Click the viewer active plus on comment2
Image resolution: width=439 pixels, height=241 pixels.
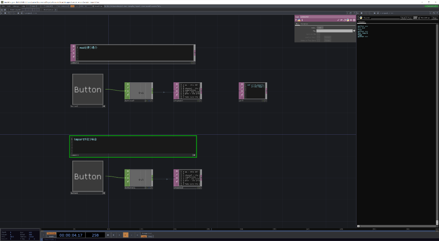tap(194, 155)
